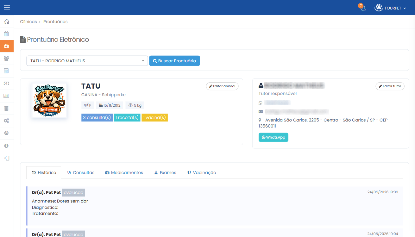
Task: Open the clients group icon in sidebar
Action: [7, 59]
